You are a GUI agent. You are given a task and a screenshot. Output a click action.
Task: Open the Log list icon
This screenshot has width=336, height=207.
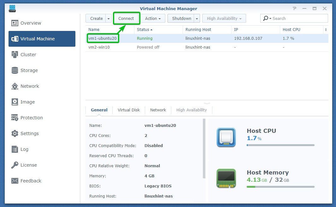(15, 149)
